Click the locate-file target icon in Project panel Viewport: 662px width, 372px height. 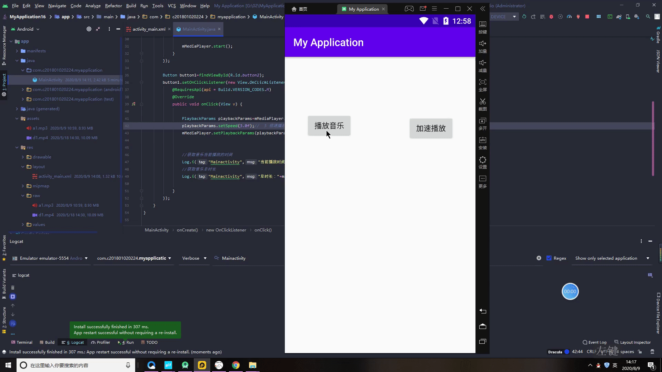point(89,29)
